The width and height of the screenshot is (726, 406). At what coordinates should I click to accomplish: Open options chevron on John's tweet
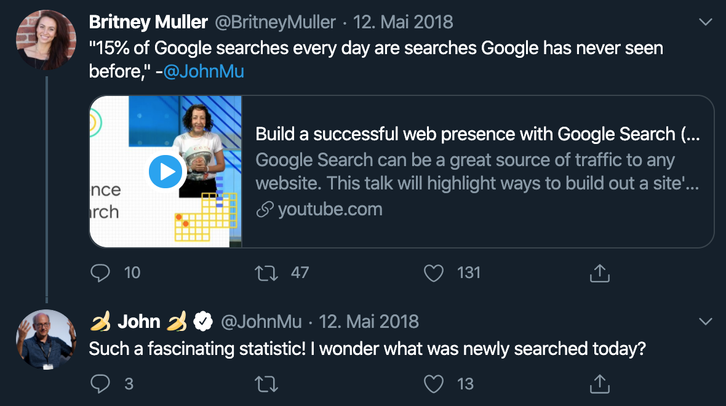click(706, 321)
